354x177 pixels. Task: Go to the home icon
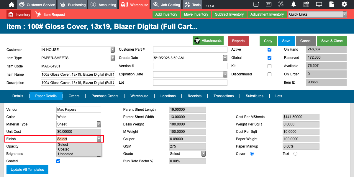pos(11,4)
